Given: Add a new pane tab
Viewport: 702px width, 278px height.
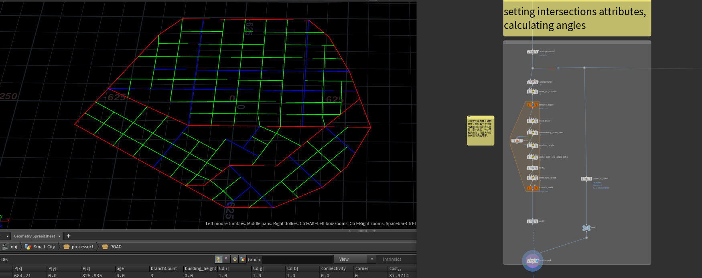Looking at the screenshot, I should coord(69,236).
